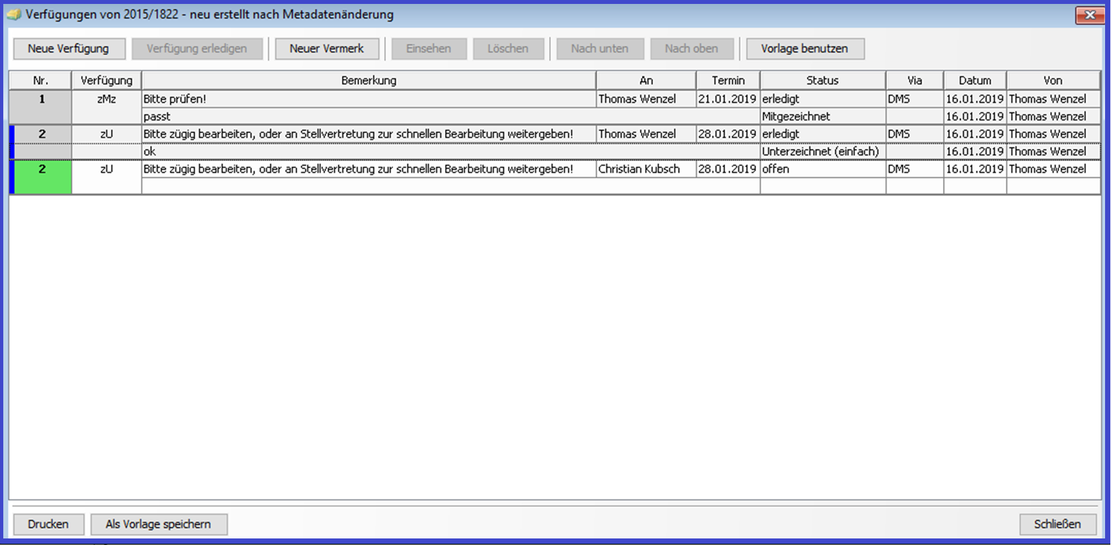
Task: Select the Christian Kubsch recipient cell
Action: point(646,169)
